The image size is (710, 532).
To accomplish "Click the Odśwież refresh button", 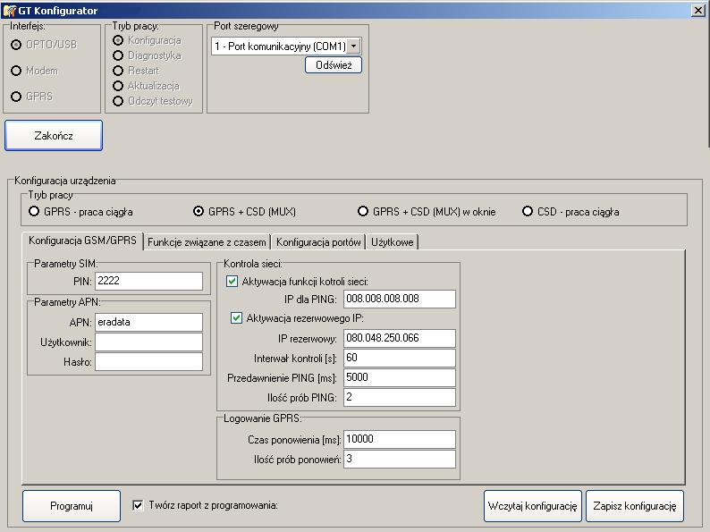I will (334, 65).
